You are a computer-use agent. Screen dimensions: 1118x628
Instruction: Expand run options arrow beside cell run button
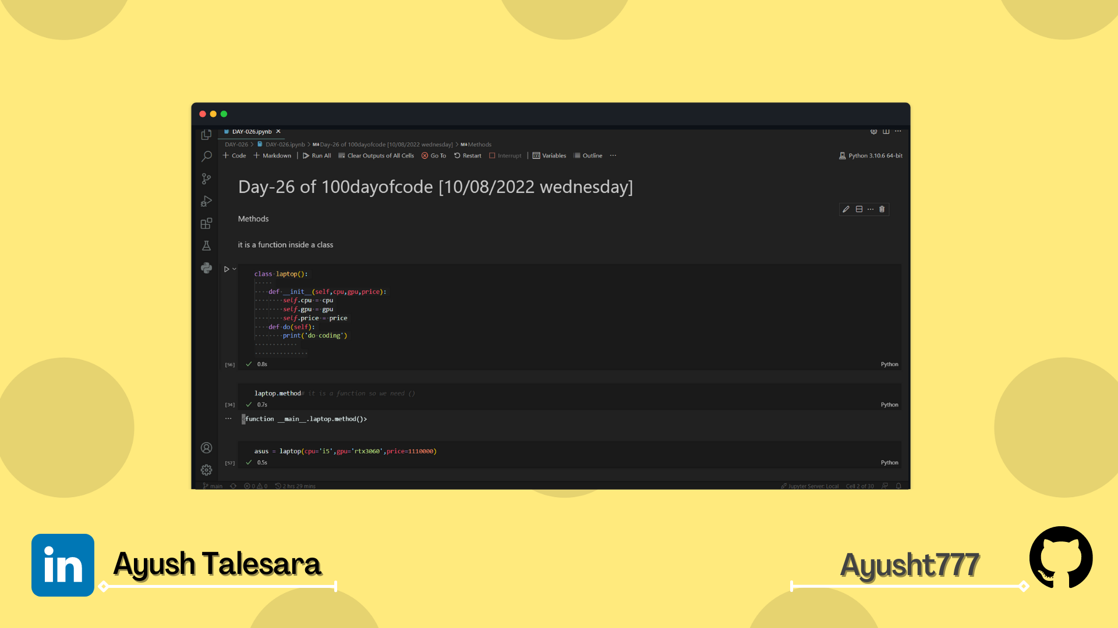[x=235, y=269]
